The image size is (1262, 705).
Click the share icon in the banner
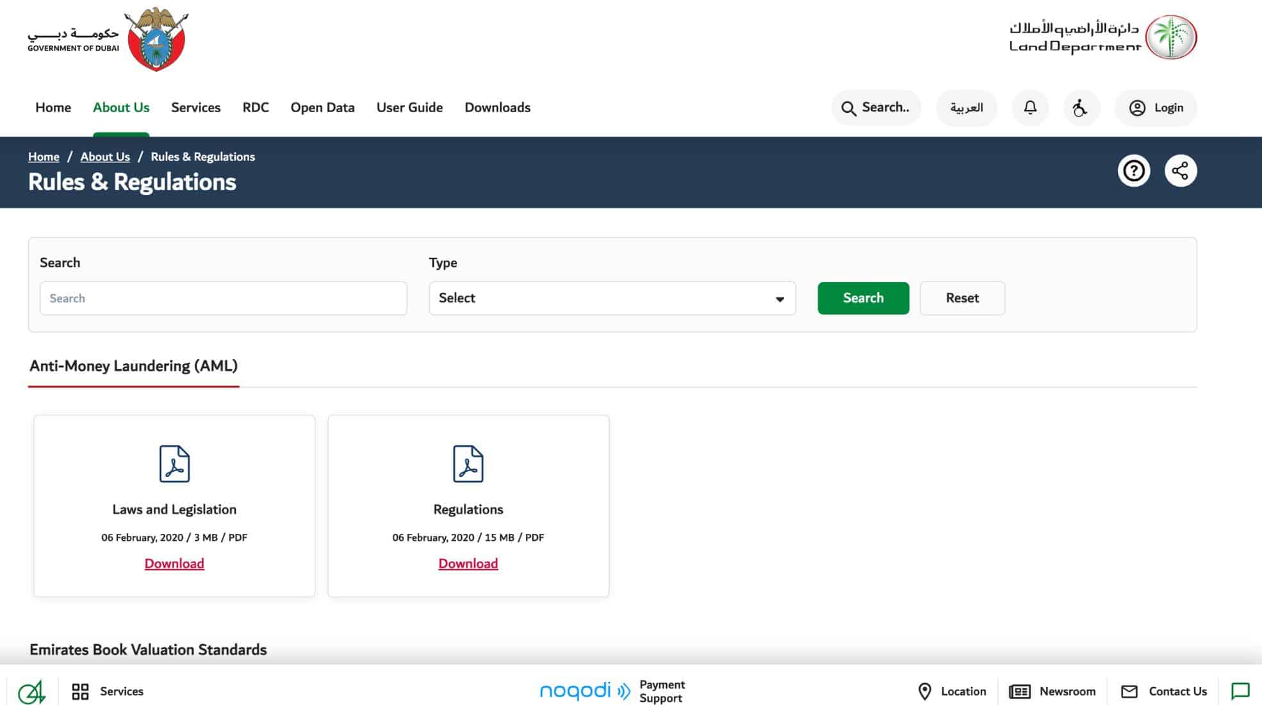pos(1180,171)
